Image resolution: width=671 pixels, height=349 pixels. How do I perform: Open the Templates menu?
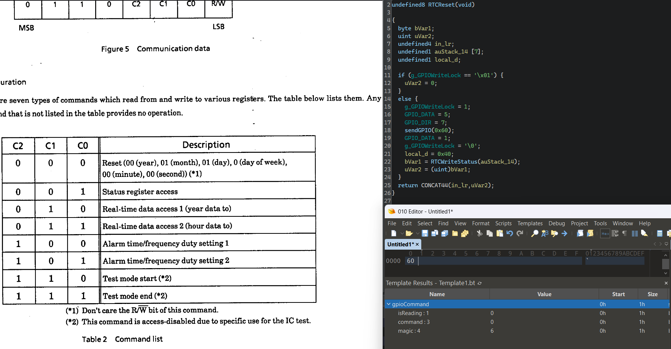(530, 223)
